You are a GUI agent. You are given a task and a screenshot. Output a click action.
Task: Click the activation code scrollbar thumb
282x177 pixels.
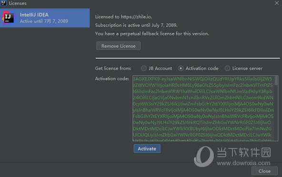(x=276, y=81)
